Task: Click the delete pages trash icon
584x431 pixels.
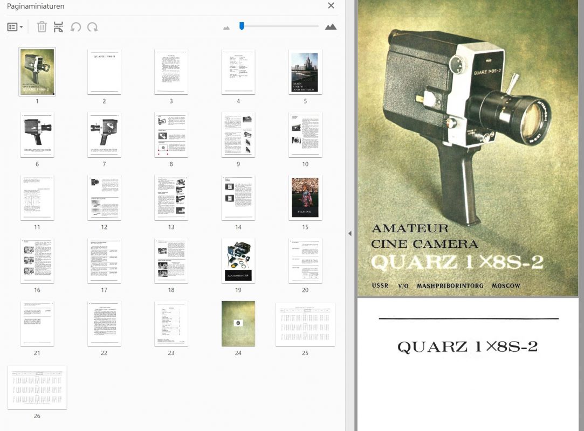Action: 42,27
